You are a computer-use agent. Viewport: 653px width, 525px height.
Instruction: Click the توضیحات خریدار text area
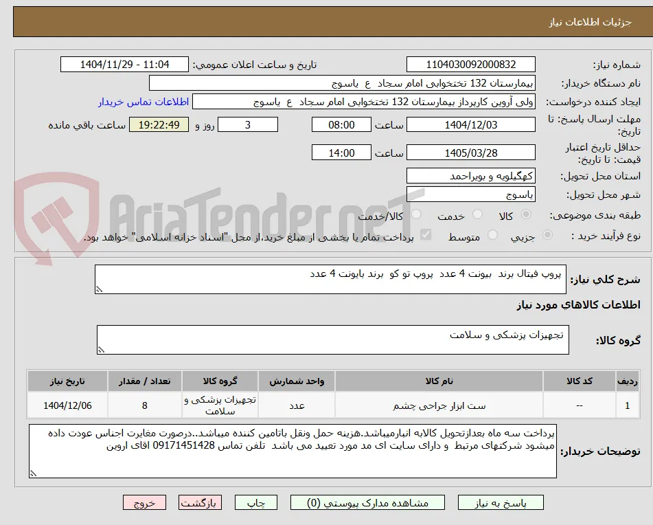click(293, 451)
